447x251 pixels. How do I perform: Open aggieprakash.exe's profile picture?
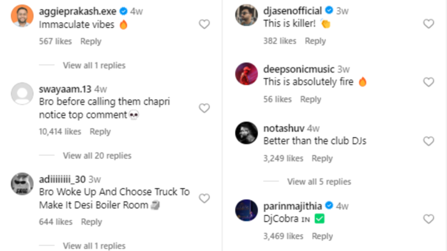(x=22, y=16)
